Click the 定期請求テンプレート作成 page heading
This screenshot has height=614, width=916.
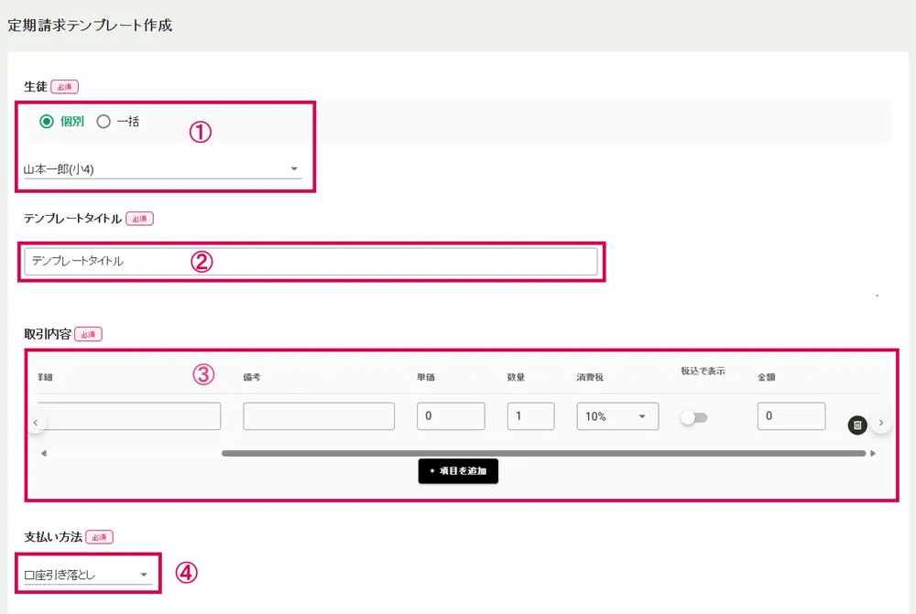[90, 25]
